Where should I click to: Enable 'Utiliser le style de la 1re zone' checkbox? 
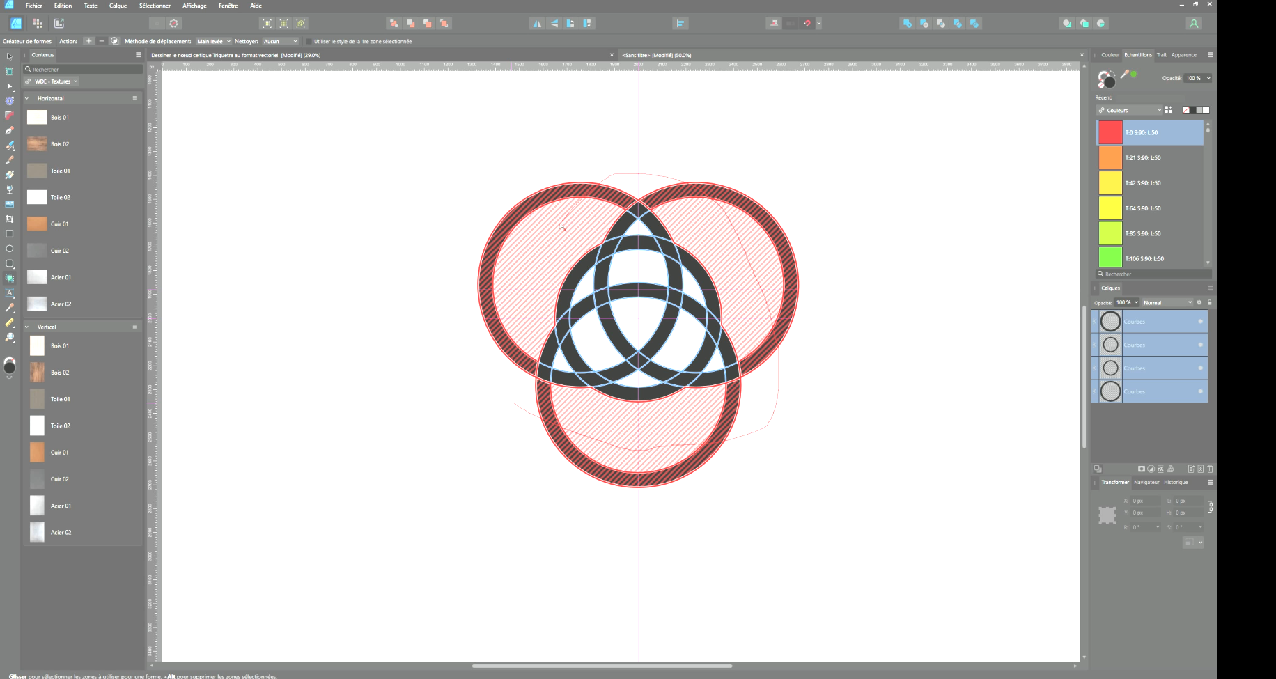(309, 42)
